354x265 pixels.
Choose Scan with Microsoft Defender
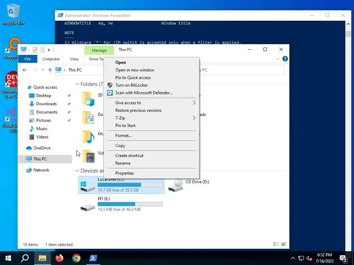click(x=151, y=93)
